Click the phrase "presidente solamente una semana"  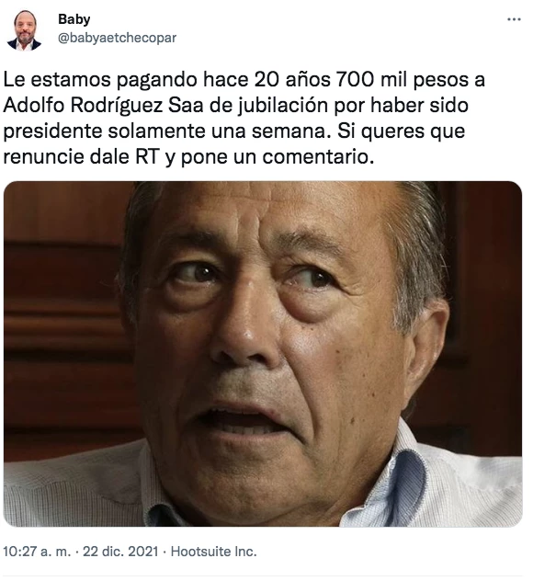point(166,131)
